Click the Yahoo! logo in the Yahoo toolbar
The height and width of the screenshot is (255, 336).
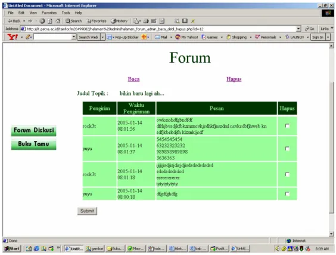click(x=13, y=37)
